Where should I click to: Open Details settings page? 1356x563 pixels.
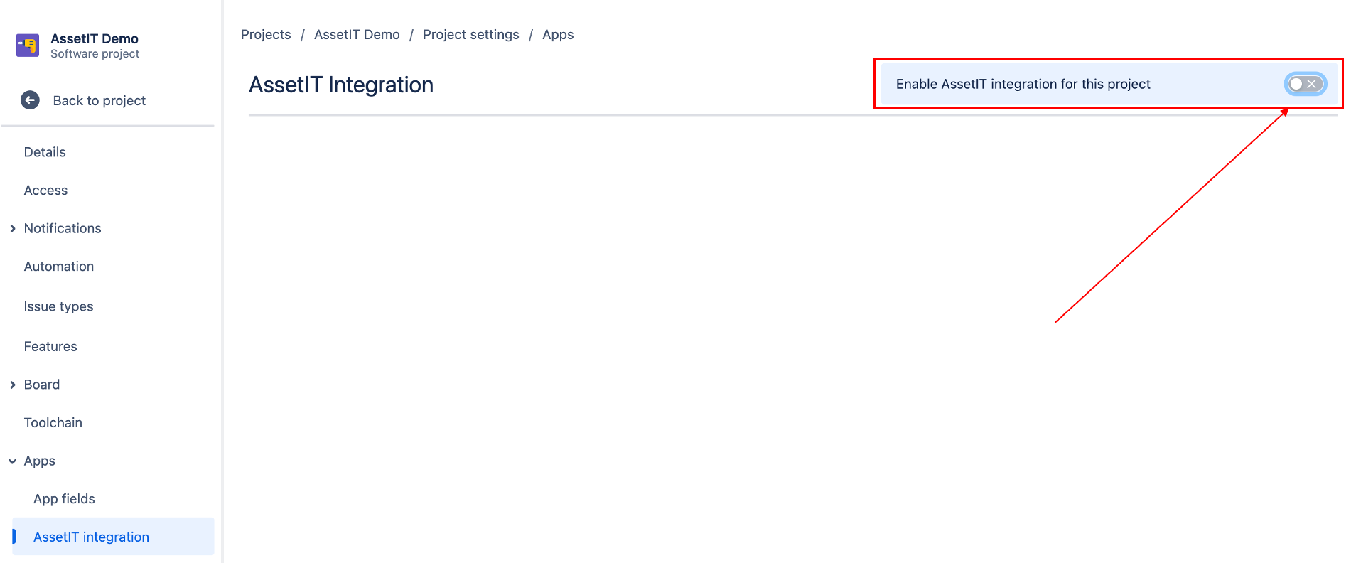pos(45,152)
